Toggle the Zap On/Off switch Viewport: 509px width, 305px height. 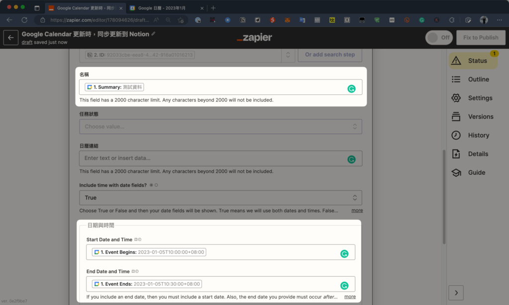click(x=439, y=38)
